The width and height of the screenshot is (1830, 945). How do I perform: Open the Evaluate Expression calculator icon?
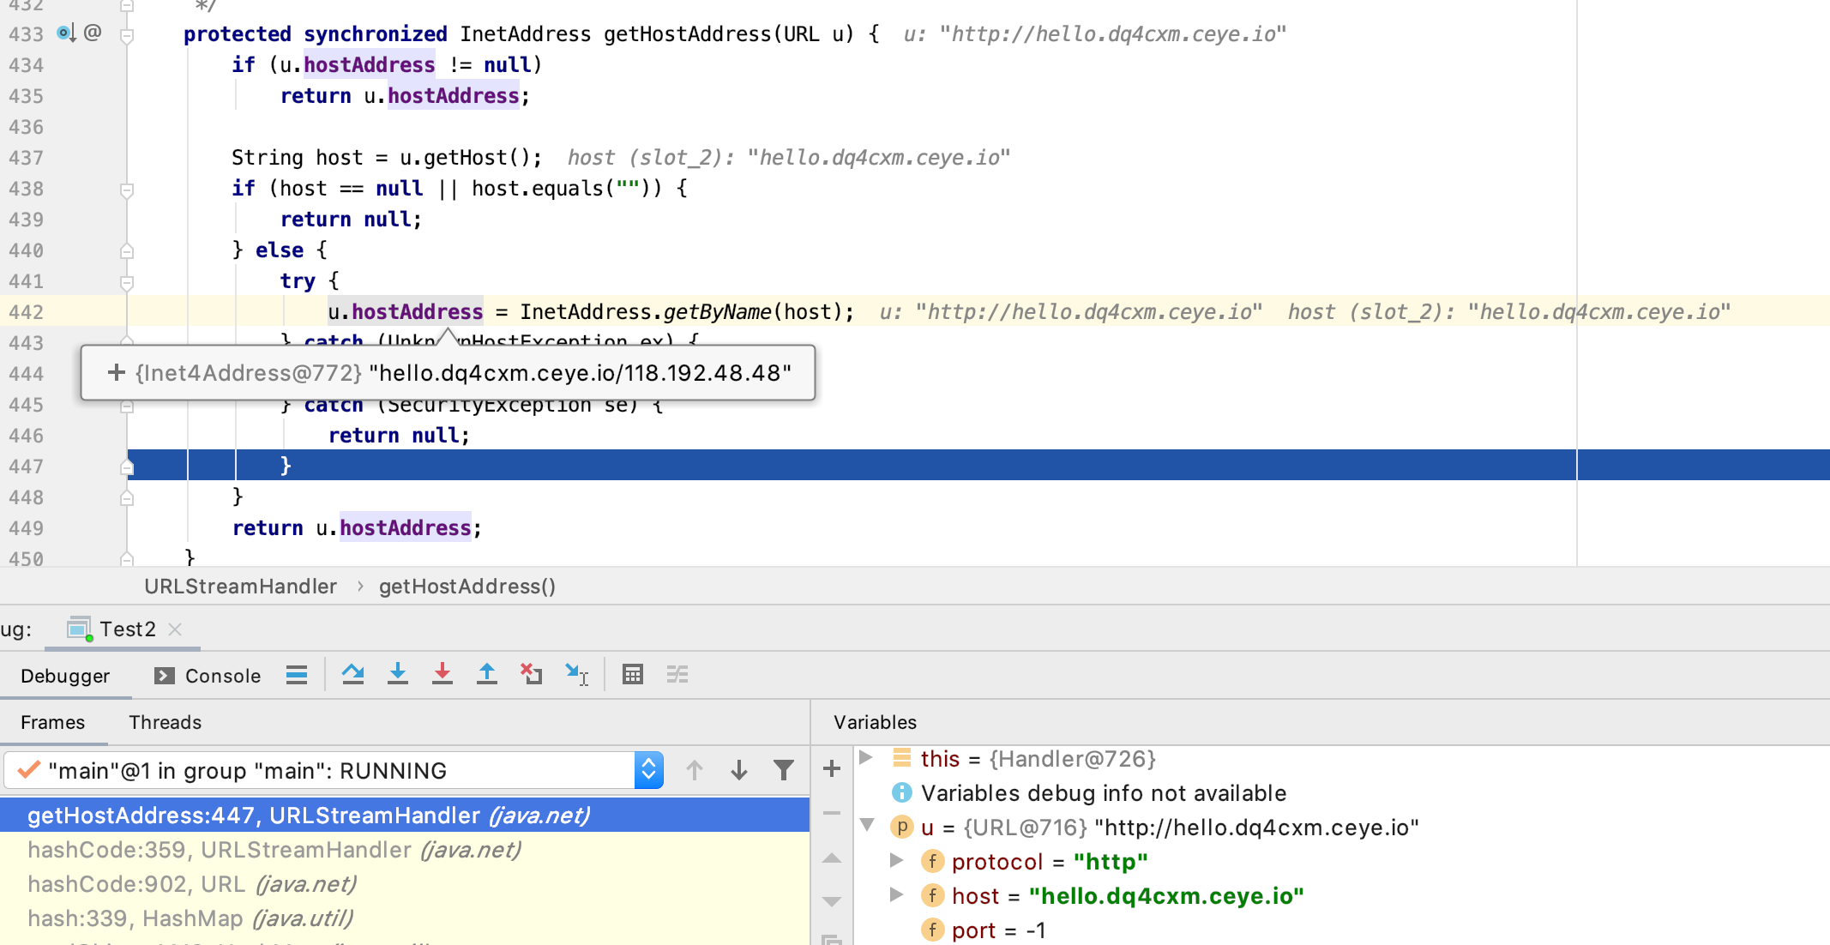click(633, 675)
